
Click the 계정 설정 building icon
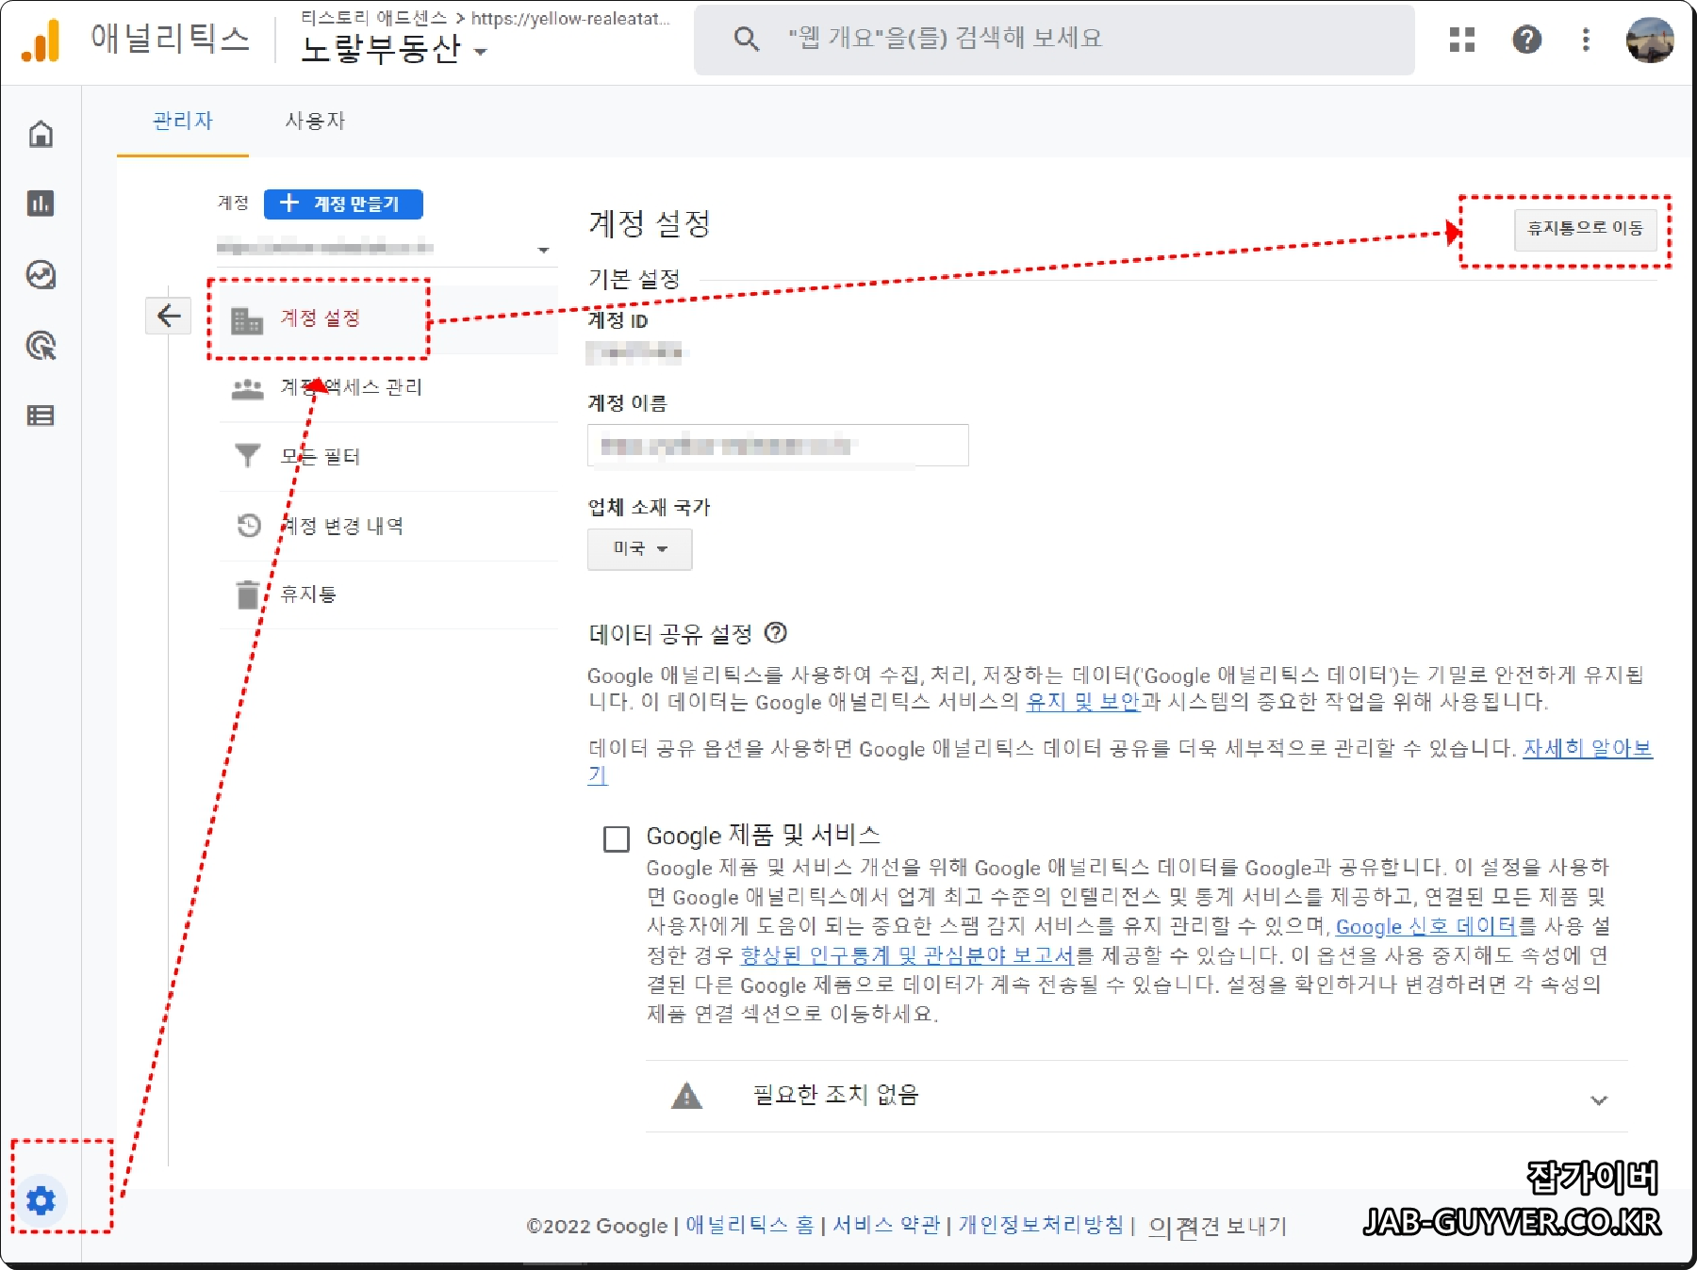coord(247,320)
